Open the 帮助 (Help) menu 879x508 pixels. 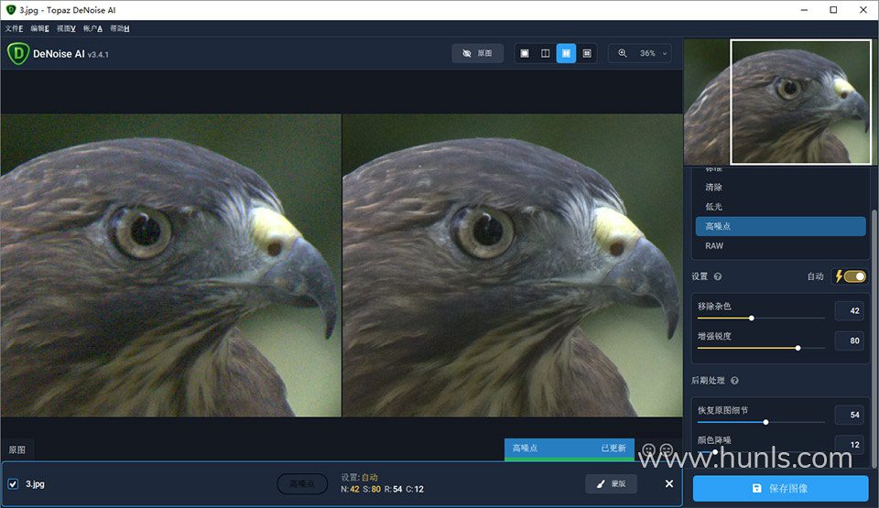click(120, 28)
